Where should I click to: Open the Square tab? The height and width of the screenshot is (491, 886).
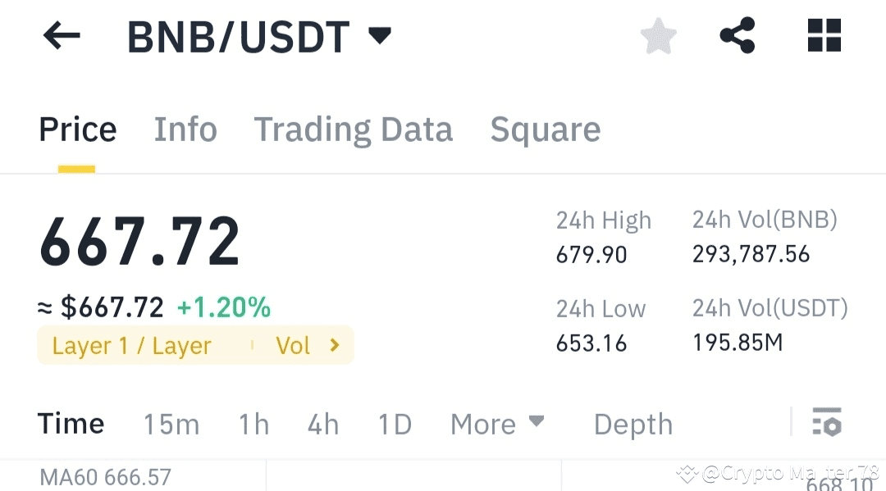[545, 129]
